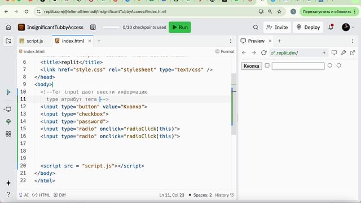Select the second radio button in the preview
Image resolution: width=361 pixels, height=203 pixels.
click(x=338, y=65)
